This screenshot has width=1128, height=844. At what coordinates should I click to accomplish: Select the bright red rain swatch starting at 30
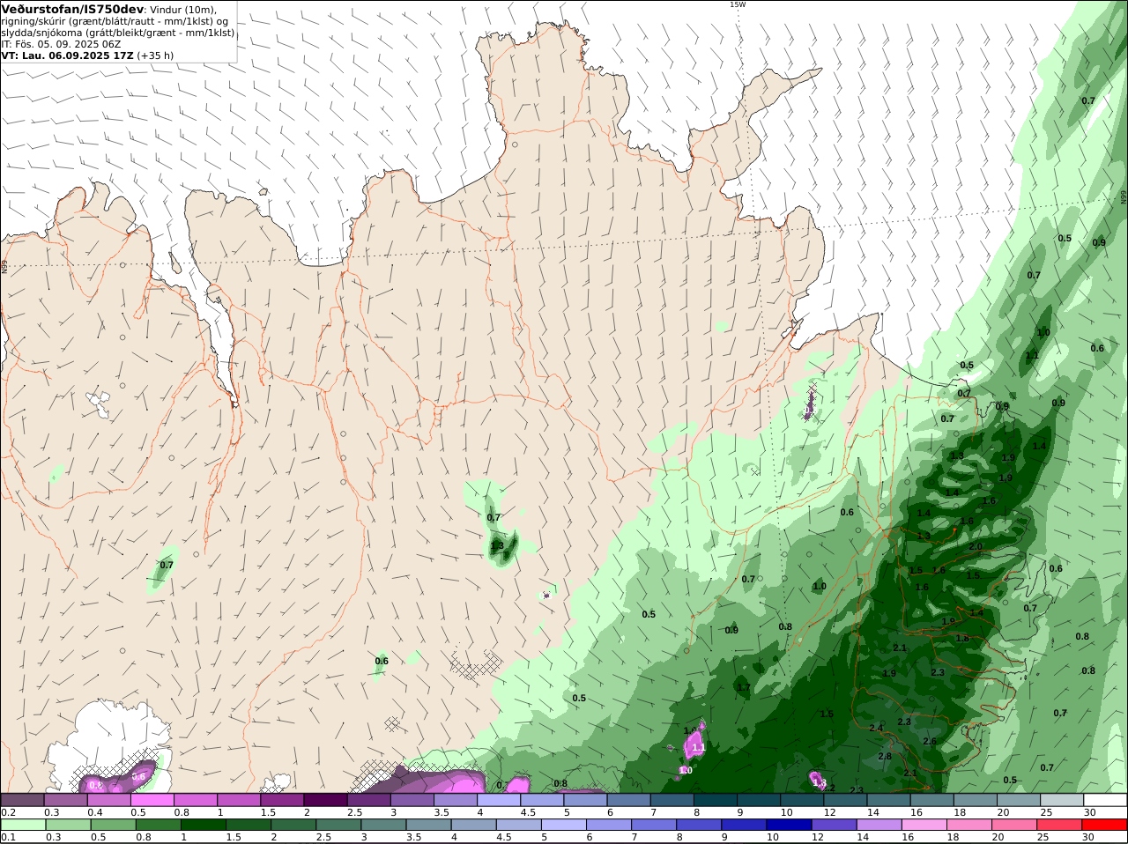click(x=1104, y=825)
